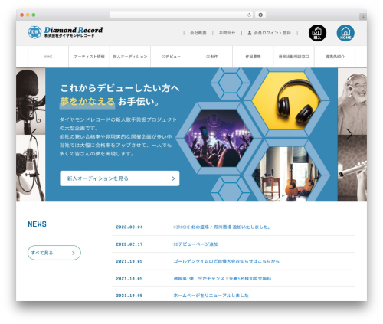383x324 pixels.
Task: Click the Diamond Record DR logo
Action: (x=65, y=32)
